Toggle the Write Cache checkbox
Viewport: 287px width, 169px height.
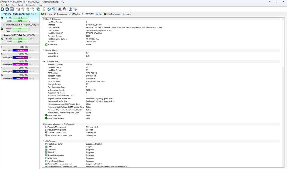[46, 158]
